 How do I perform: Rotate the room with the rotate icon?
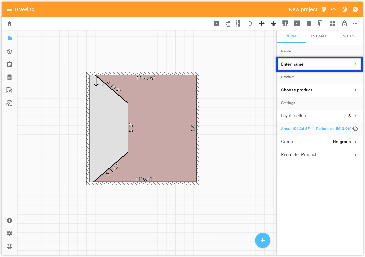250,23
